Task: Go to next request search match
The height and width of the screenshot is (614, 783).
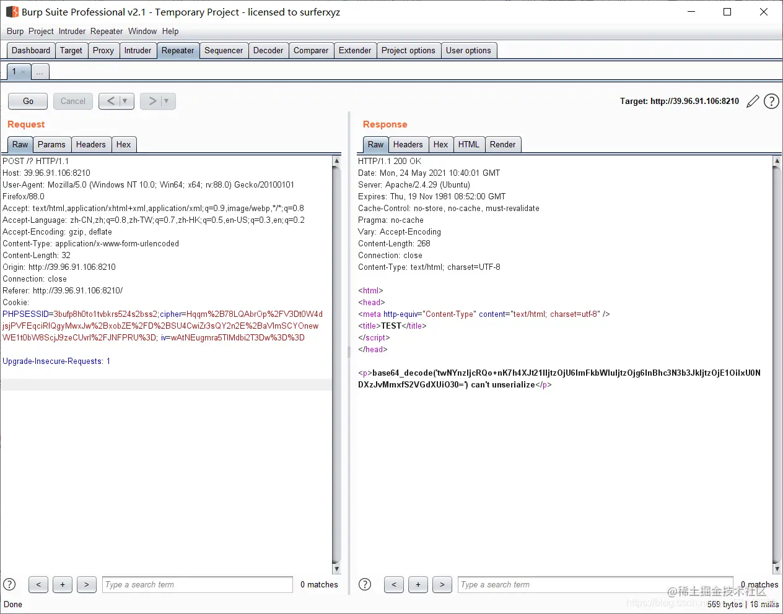Action: (x=87, y=584)
